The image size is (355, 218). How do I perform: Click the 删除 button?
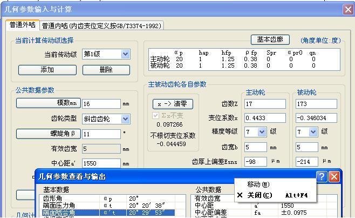tap(106, 70)
